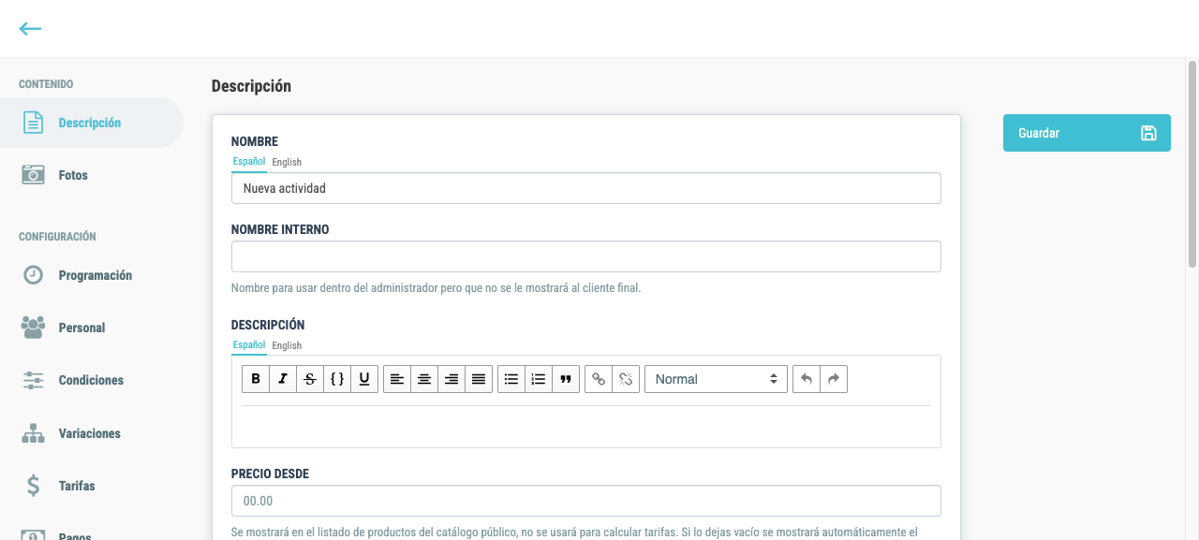1199x540 pixels.
Task: Click the vertical page scrollbar
Action: click(x=1192, y=164)
